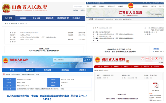
Task: Open 政务服务 on Sichuan red navigation bar
Action: pos(136,67)
